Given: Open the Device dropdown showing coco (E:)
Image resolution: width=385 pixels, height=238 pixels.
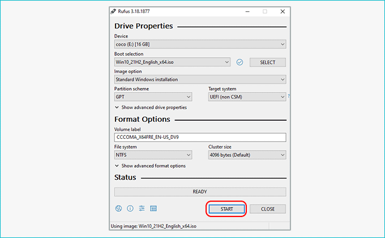Looking at the screenshot, I should (200, 44).
